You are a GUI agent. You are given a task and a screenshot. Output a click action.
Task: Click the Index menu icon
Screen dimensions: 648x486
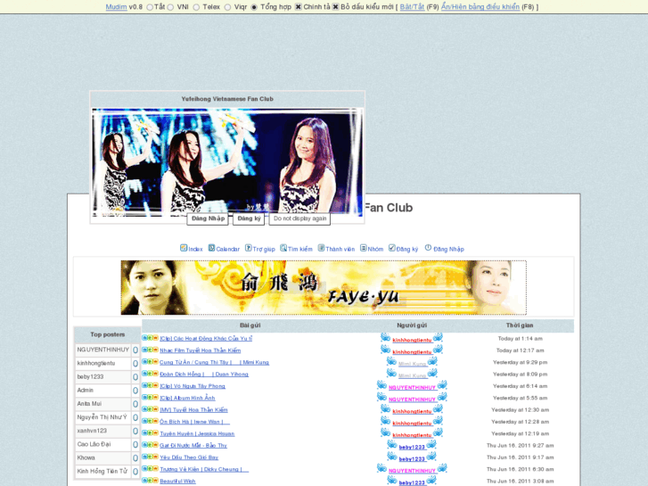click(184, 248)
